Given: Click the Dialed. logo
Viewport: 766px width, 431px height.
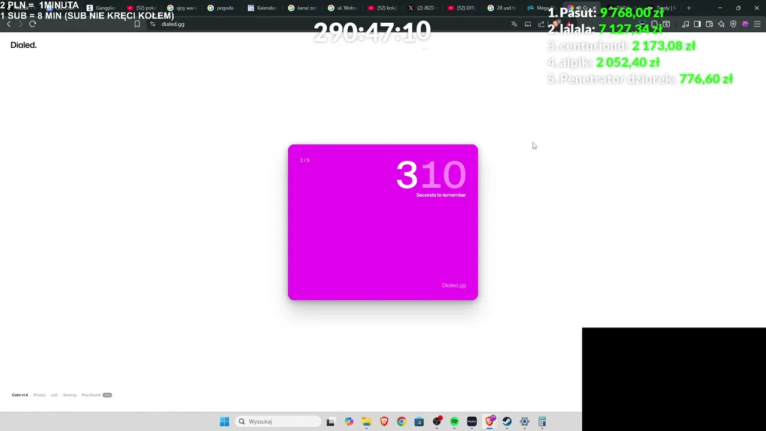Looking at the screenshot, I should pos(23,45).
